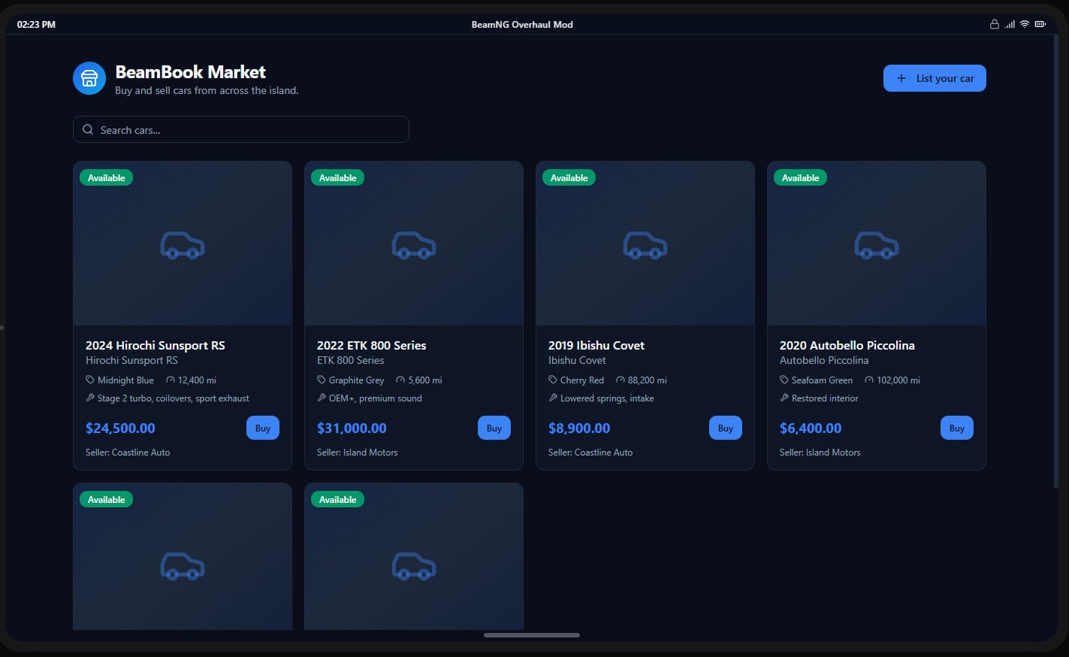Image resolution: width=1069 pixels, height=657 pixels.
Task: Click the BeamBook Market store logo icon
Action: pos(89,78)
